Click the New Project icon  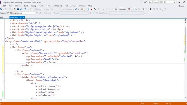pyautogui.click(x=10, y=9)
